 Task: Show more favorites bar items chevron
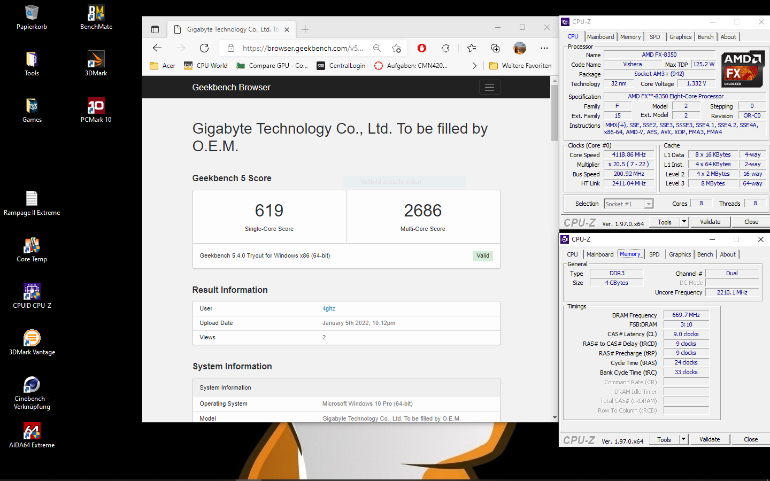point(474,66)
